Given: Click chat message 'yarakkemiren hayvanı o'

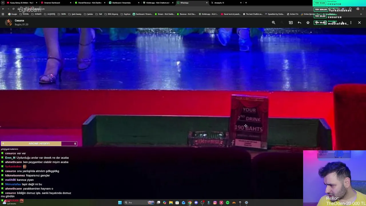Looking at the screenshot, I should [38, 189].
